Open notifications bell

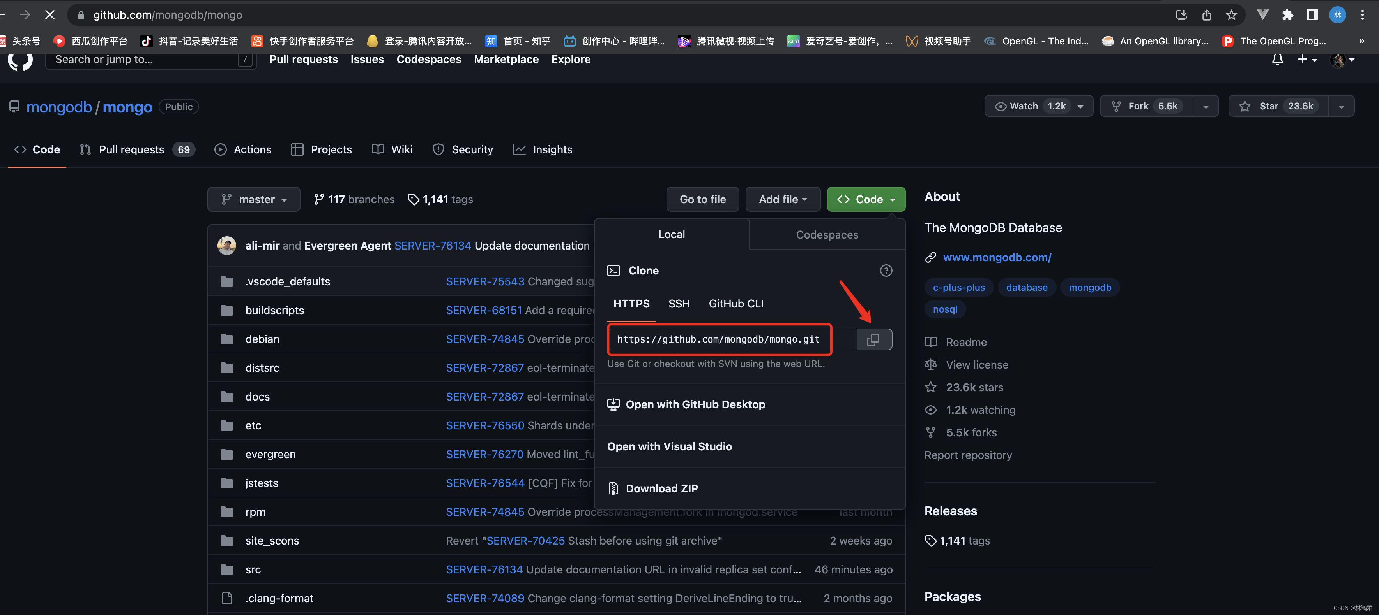(x=1277, y=60)
